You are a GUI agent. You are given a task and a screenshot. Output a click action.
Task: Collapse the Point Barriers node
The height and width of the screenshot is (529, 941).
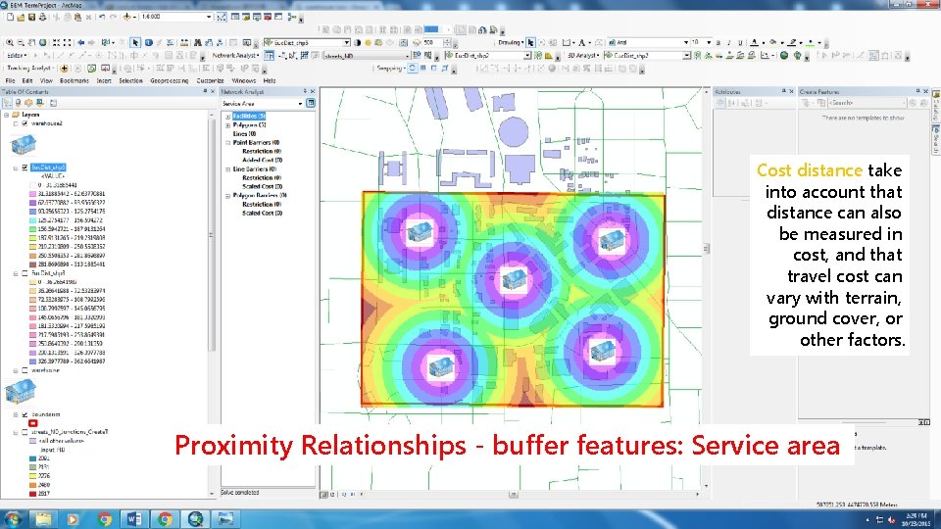pos(228,143)
